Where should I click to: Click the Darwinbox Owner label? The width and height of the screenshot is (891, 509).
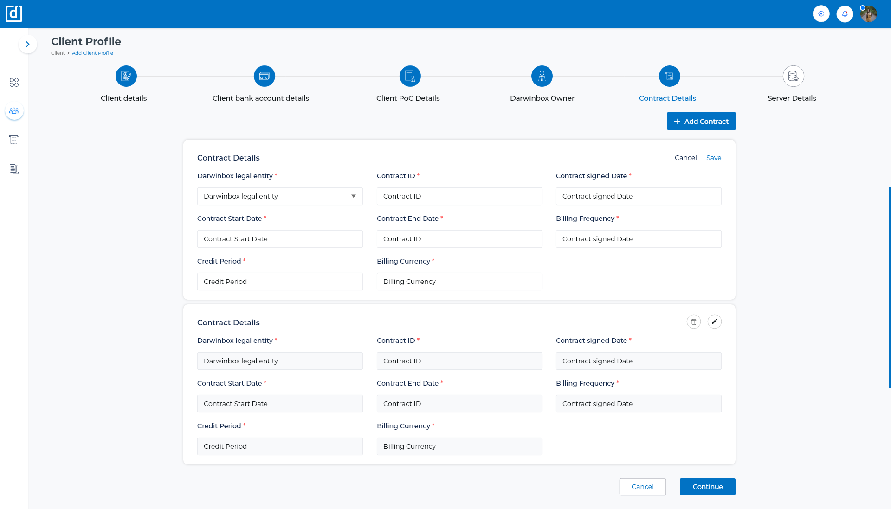click(x=542, y=98)
